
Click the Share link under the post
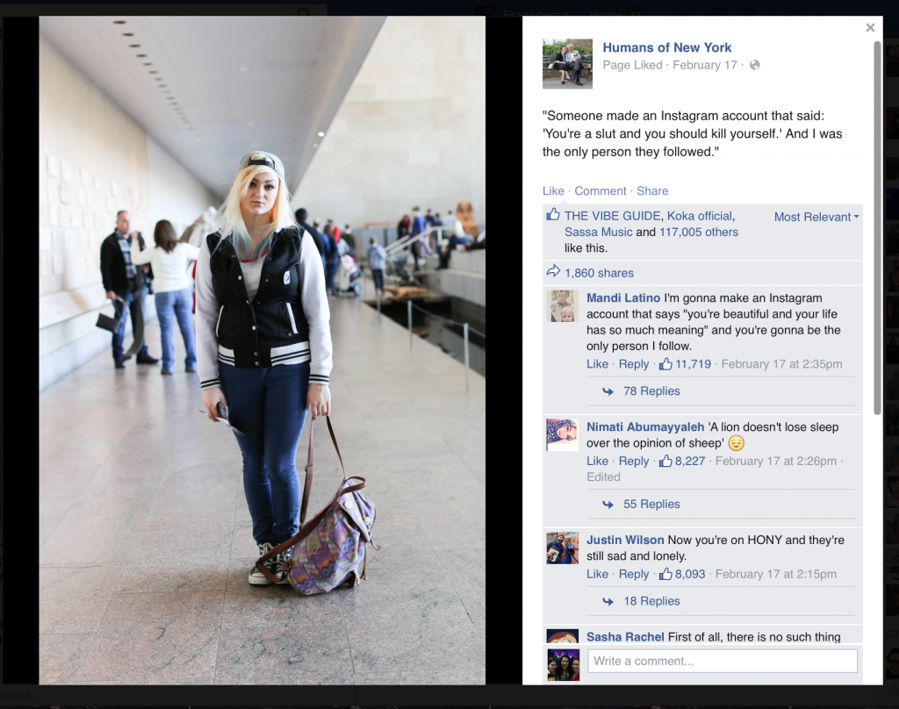pyautogui.click(x=652, y=191)
